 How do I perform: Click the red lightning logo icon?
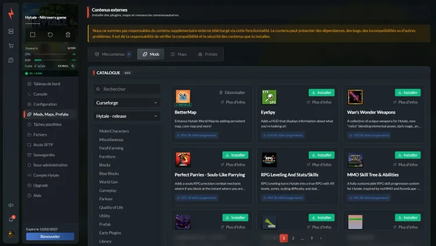tap(11, 13)
